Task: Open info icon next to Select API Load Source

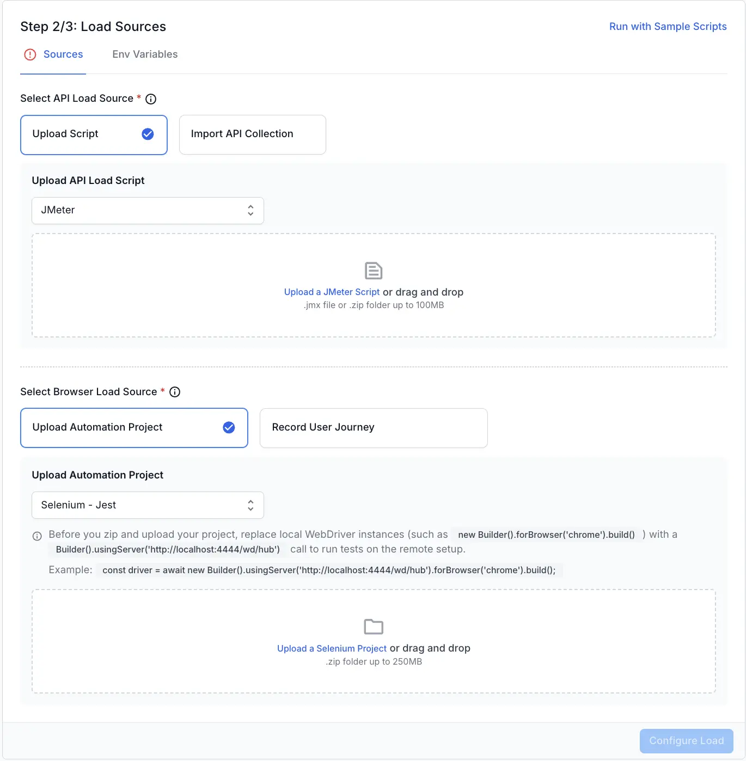Action: point(151,99)
